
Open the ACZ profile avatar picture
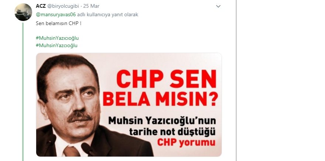point(23,12)
